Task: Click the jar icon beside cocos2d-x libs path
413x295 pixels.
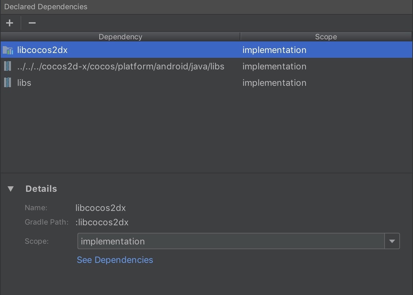Action: click(7, 66)
